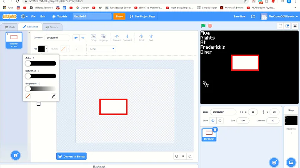
Task: Switch to the Sounds tab
Action: 52,27
